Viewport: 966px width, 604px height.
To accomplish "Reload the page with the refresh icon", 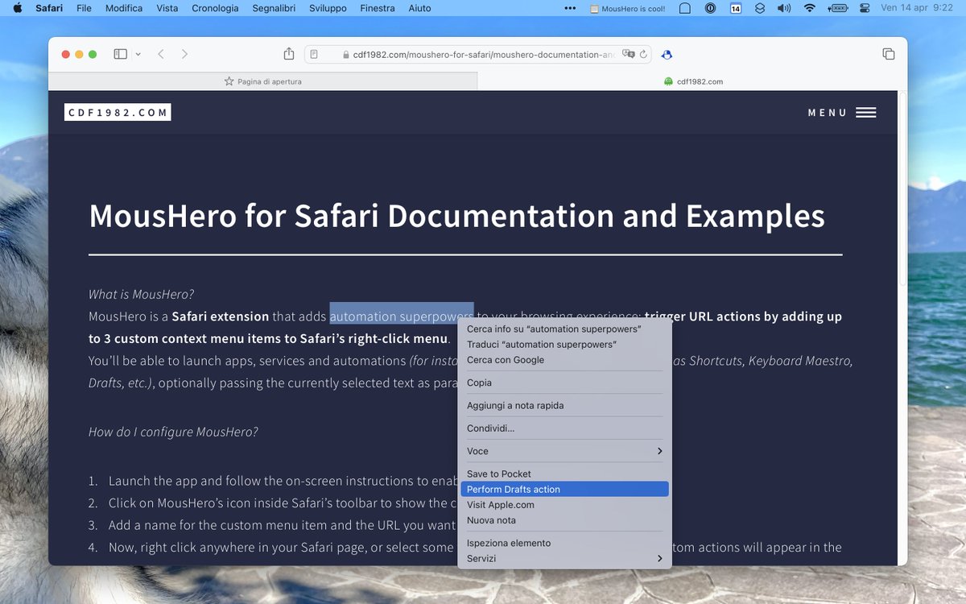I will (x=643, y=55).
